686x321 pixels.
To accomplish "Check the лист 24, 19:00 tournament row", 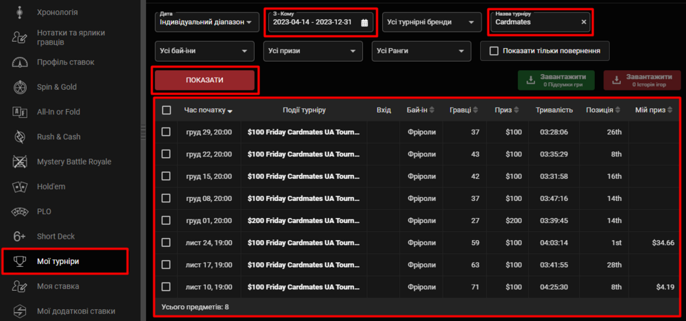I will click(166, 242).
